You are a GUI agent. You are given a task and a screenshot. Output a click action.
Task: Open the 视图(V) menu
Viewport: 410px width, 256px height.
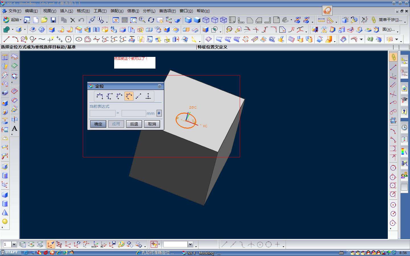tap(50, 11)
